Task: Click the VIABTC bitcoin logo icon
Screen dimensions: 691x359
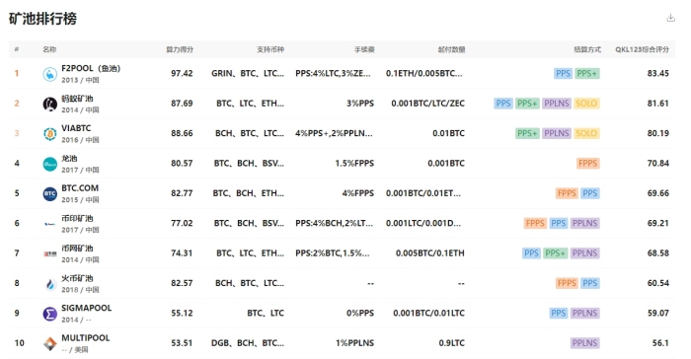Action: 49,134
